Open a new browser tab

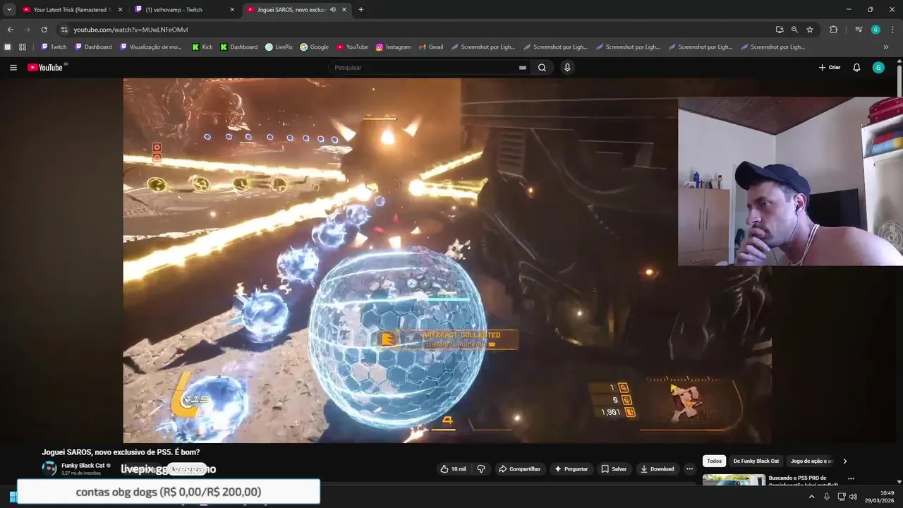tap(361, 10)
